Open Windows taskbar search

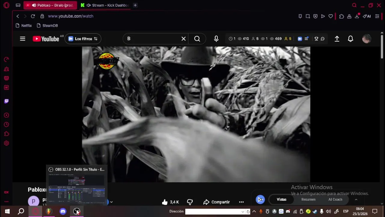21,211
